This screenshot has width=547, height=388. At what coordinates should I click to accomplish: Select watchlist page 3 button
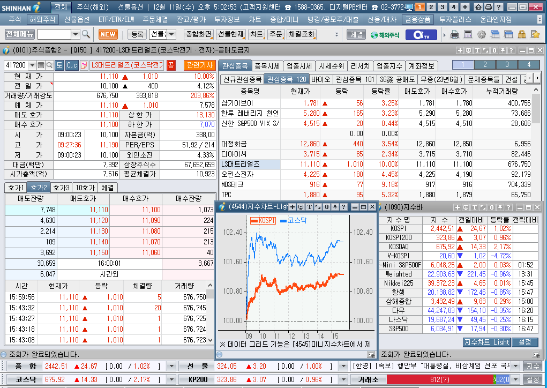click(x=507, y=64)
